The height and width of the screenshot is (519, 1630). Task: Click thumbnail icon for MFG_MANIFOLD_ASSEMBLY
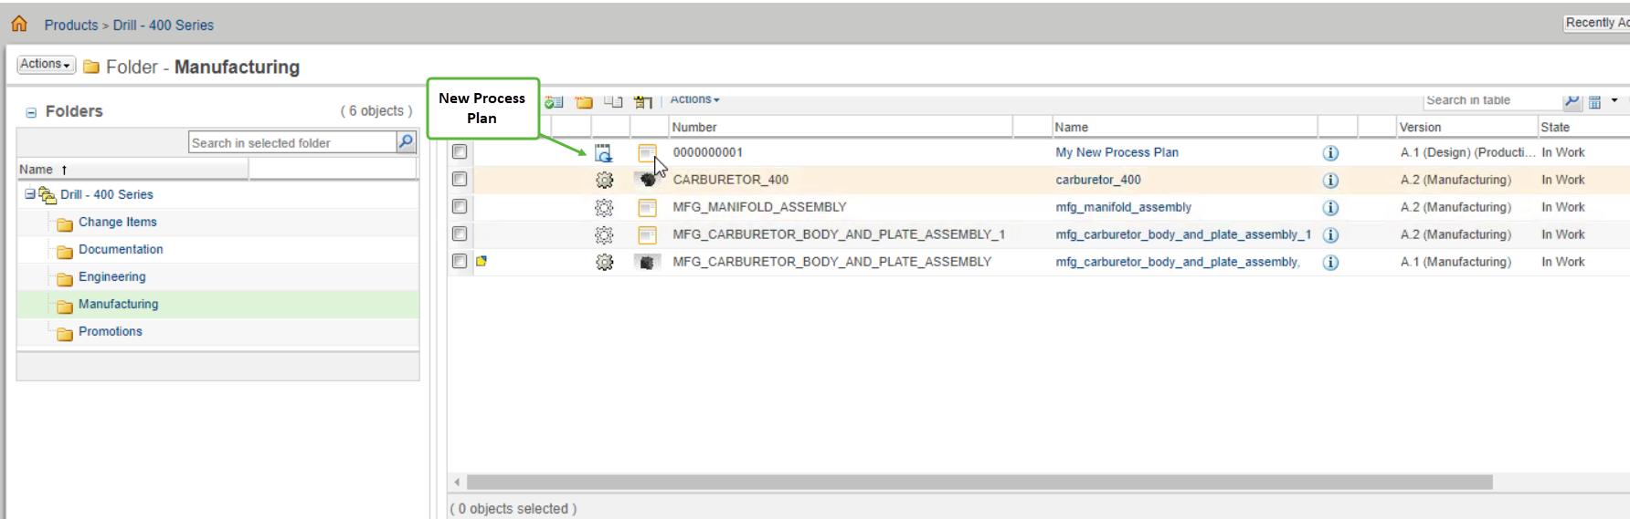tap(647, 208)
